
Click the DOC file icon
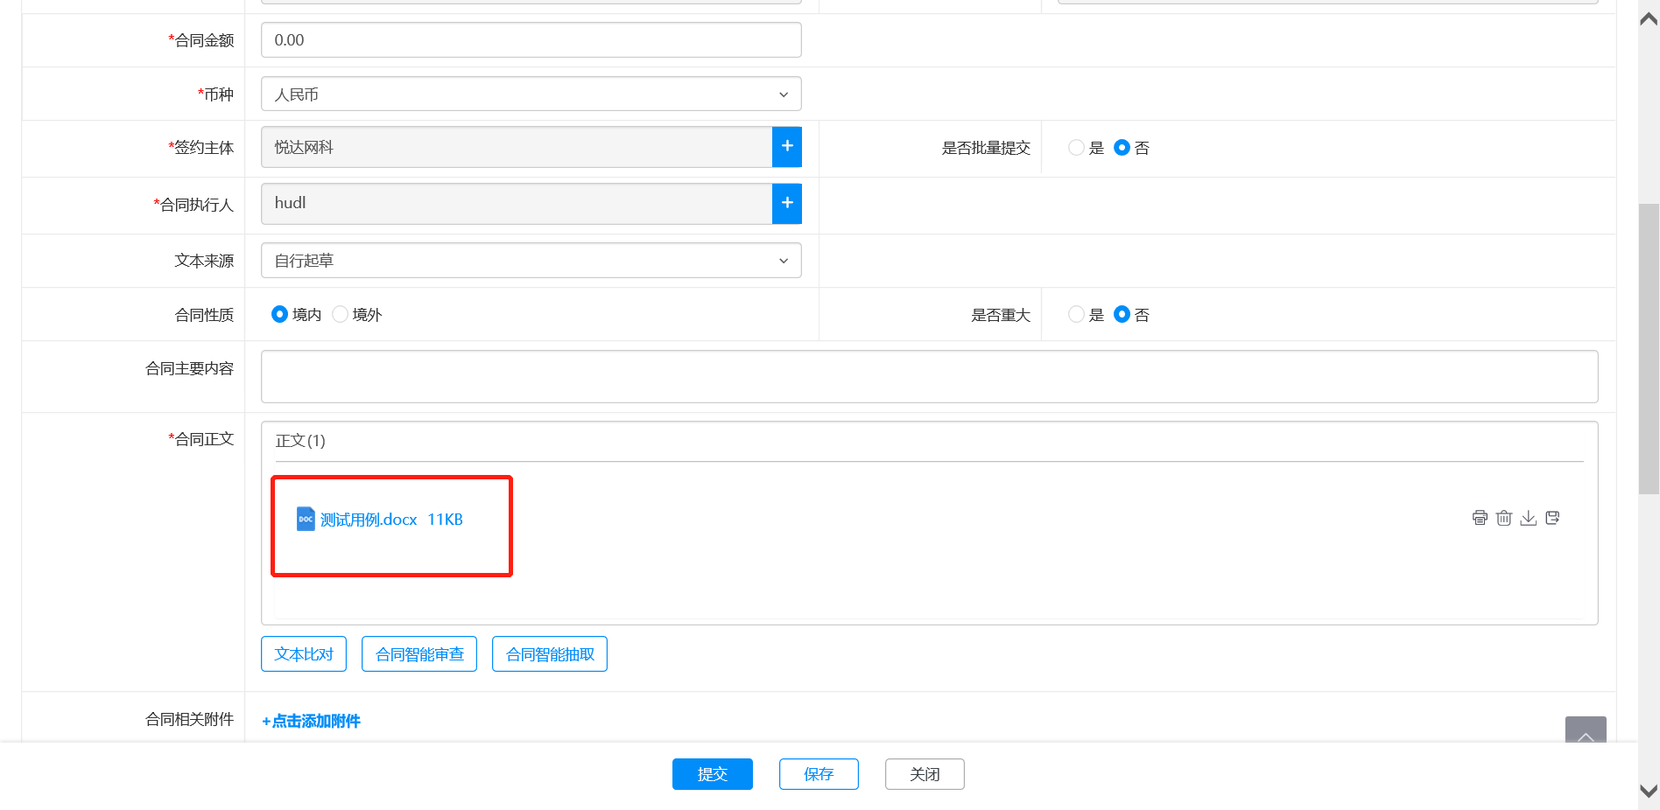(306, 520)
